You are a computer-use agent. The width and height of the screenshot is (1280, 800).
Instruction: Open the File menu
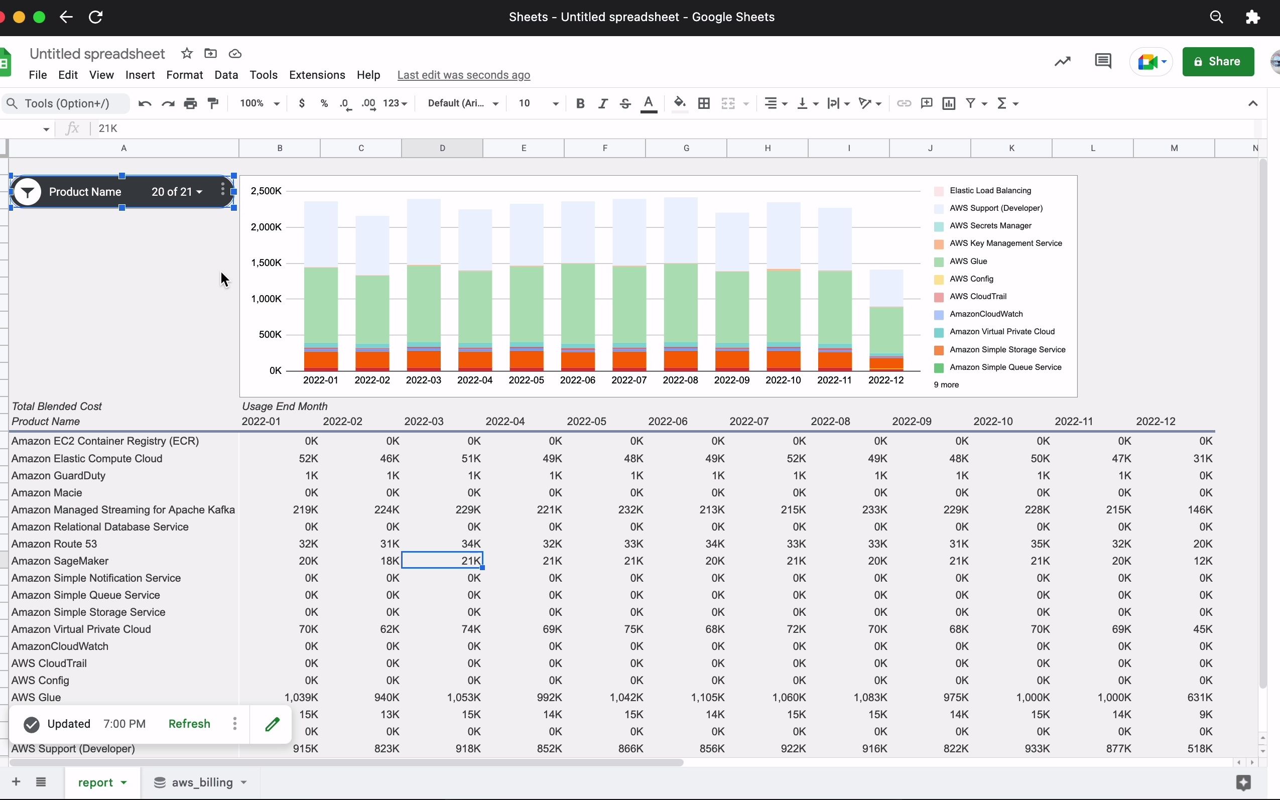[x=38, y=75]
